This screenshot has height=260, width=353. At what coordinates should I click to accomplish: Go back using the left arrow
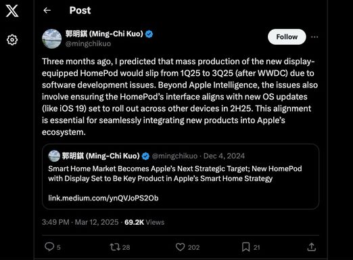coord(47,10)
